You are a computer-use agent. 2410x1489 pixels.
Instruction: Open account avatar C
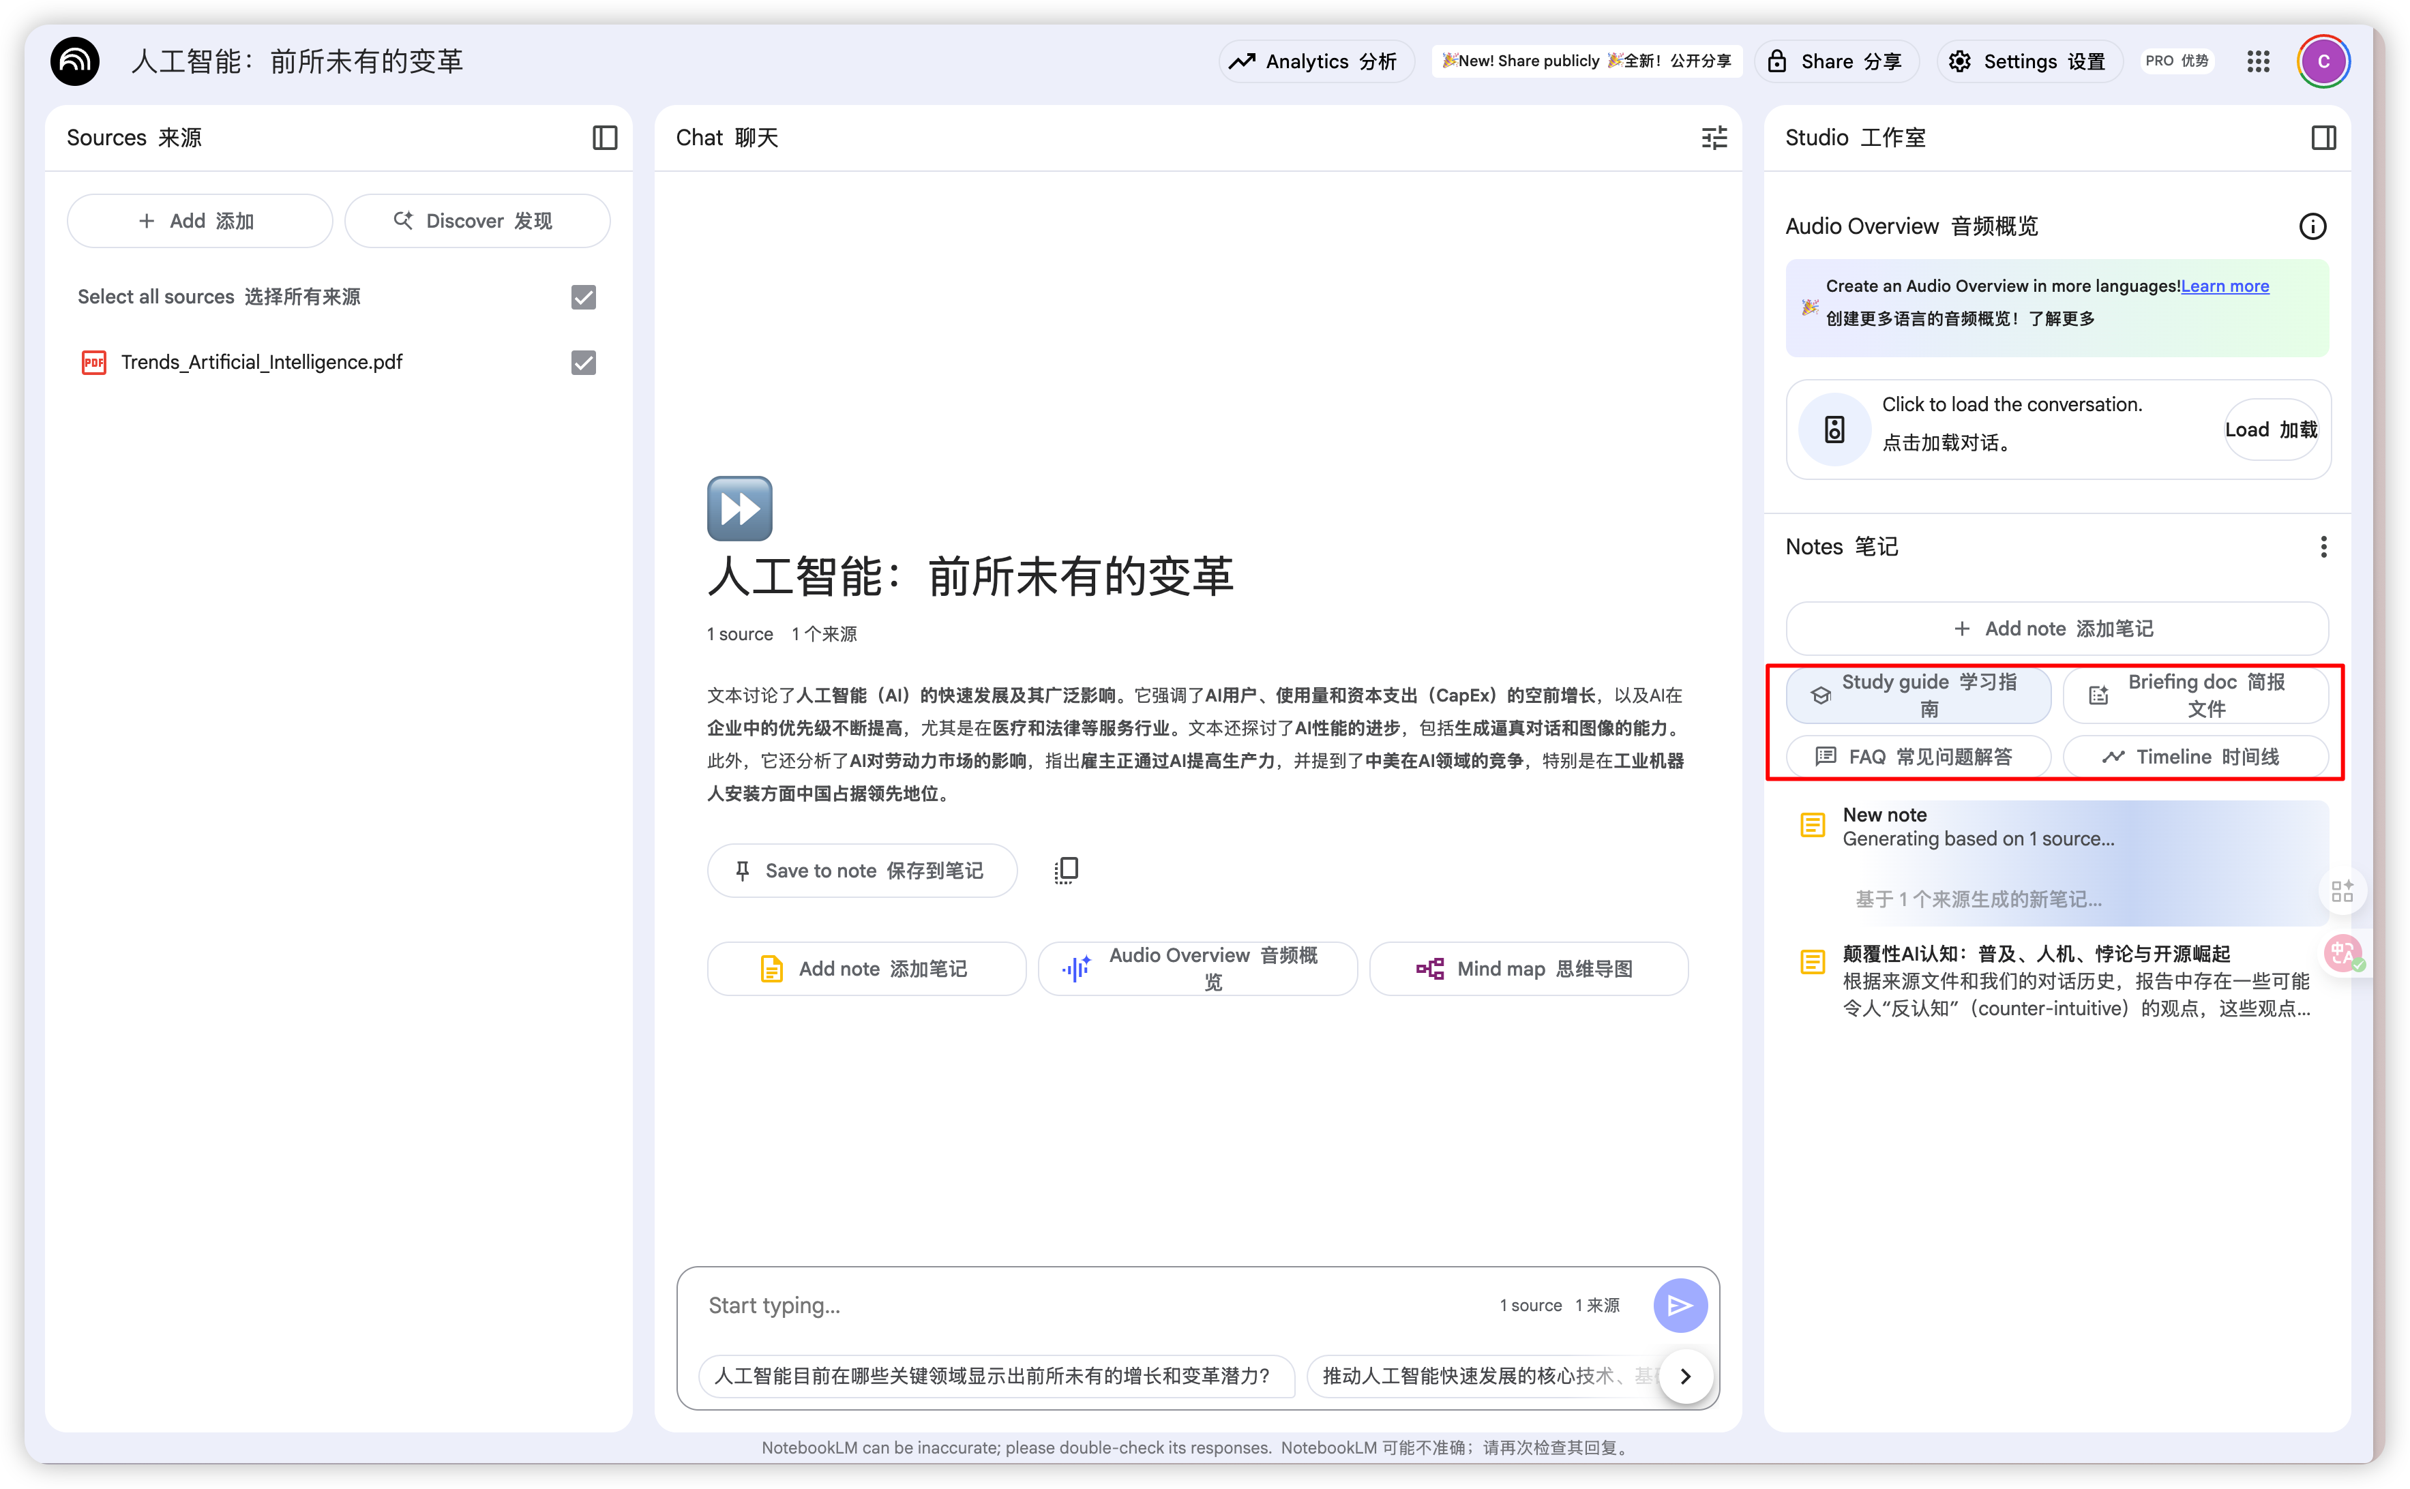2323,61
